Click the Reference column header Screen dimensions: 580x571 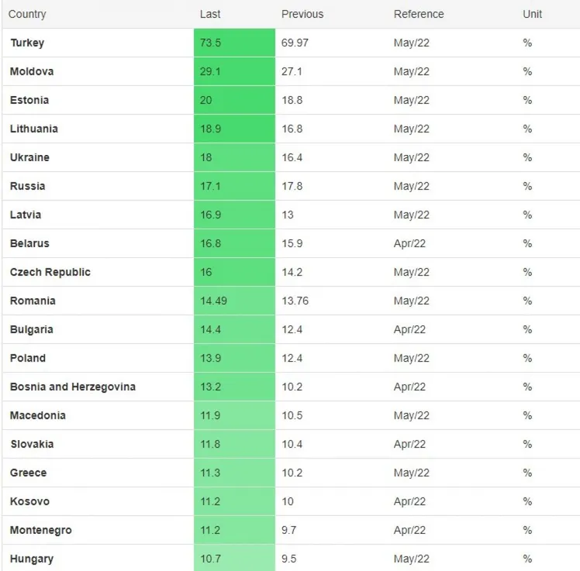pyautogui.click(x=419, y=15)
